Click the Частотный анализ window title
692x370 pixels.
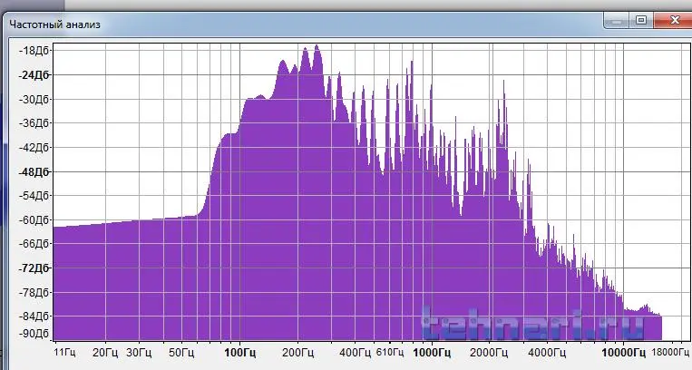tap(54, 24)
